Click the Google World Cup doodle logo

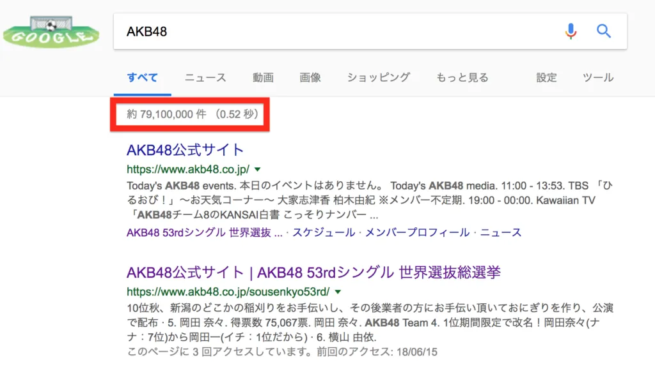[x=51, y=32]
